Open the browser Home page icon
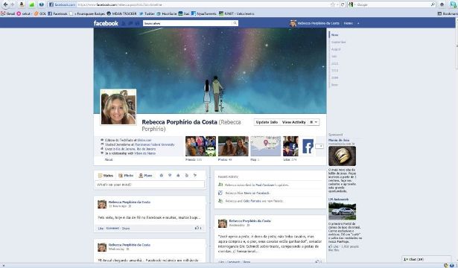This screenshot has width=458, height=268. click(x=442, y=4)
